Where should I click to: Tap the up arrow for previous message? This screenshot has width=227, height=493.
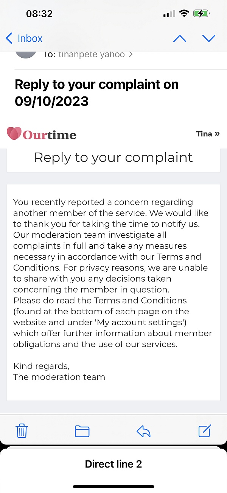click(x=180, y=38)
